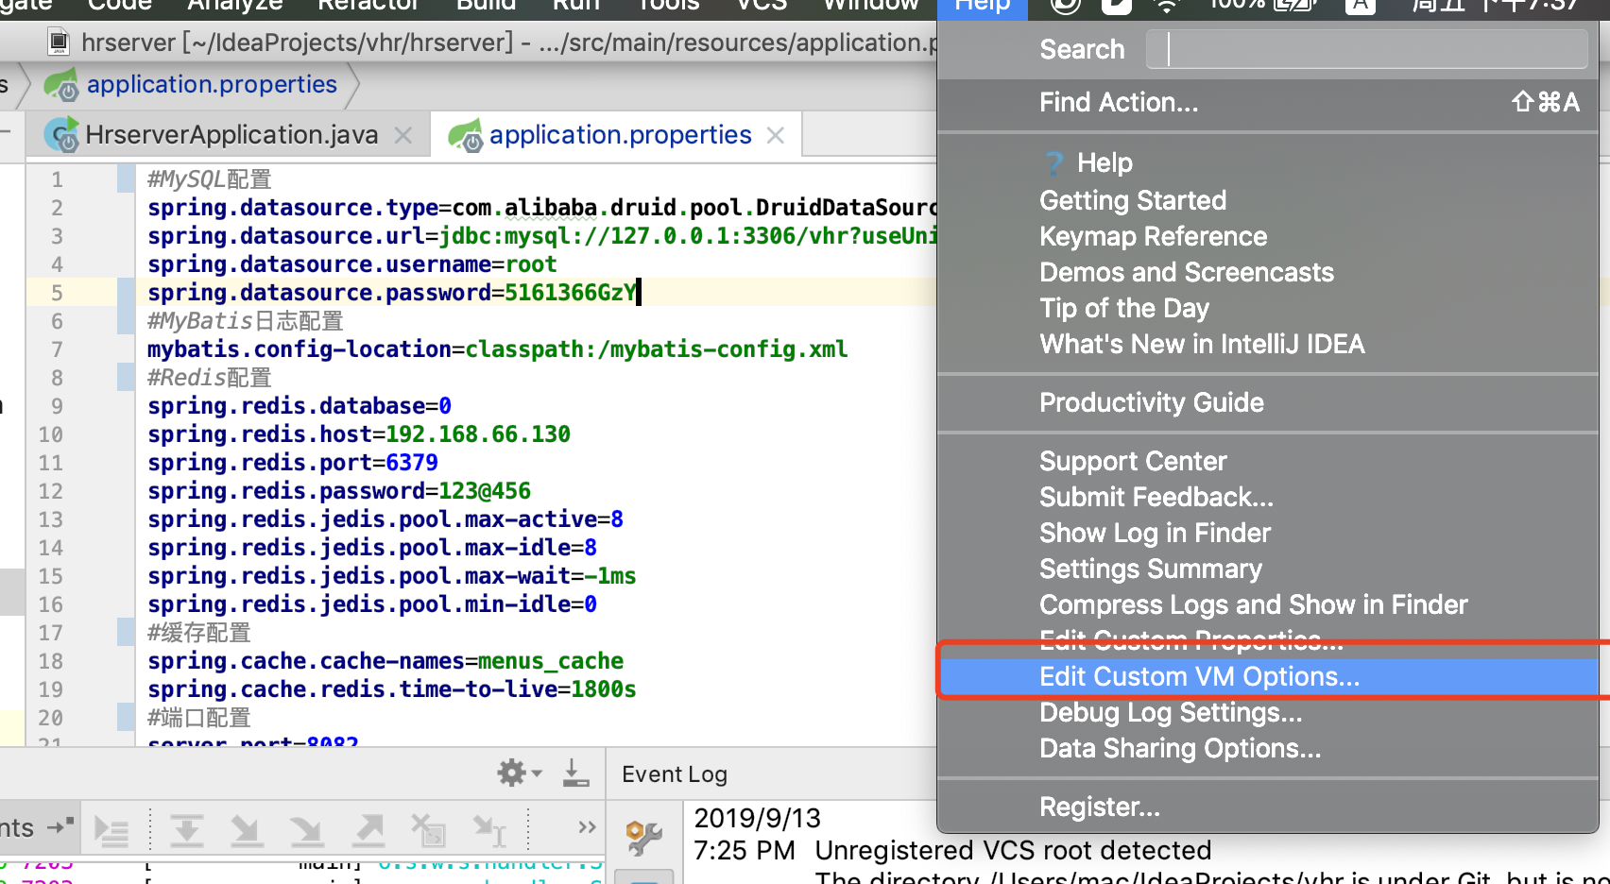Screen dimensions: 1610x884
Task: Click the mybatis.config-location line
Action: pos(498,349)
